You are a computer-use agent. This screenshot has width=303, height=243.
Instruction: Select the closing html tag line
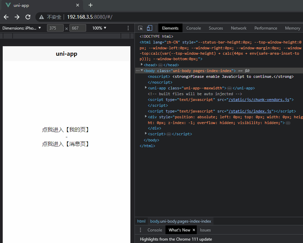point(147,146)
